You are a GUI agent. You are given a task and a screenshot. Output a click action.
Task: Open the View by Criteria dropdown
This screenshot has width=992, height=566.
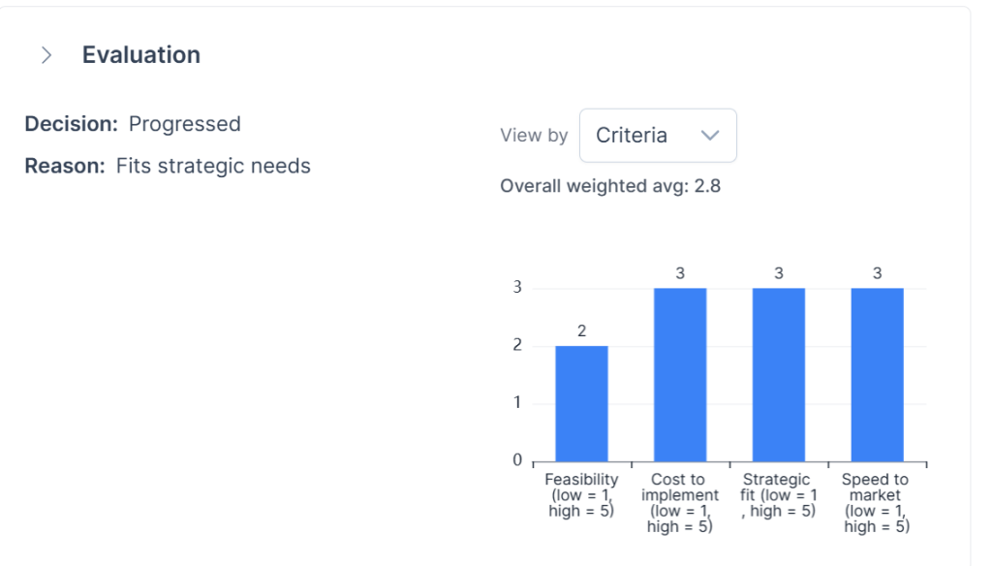658,136
